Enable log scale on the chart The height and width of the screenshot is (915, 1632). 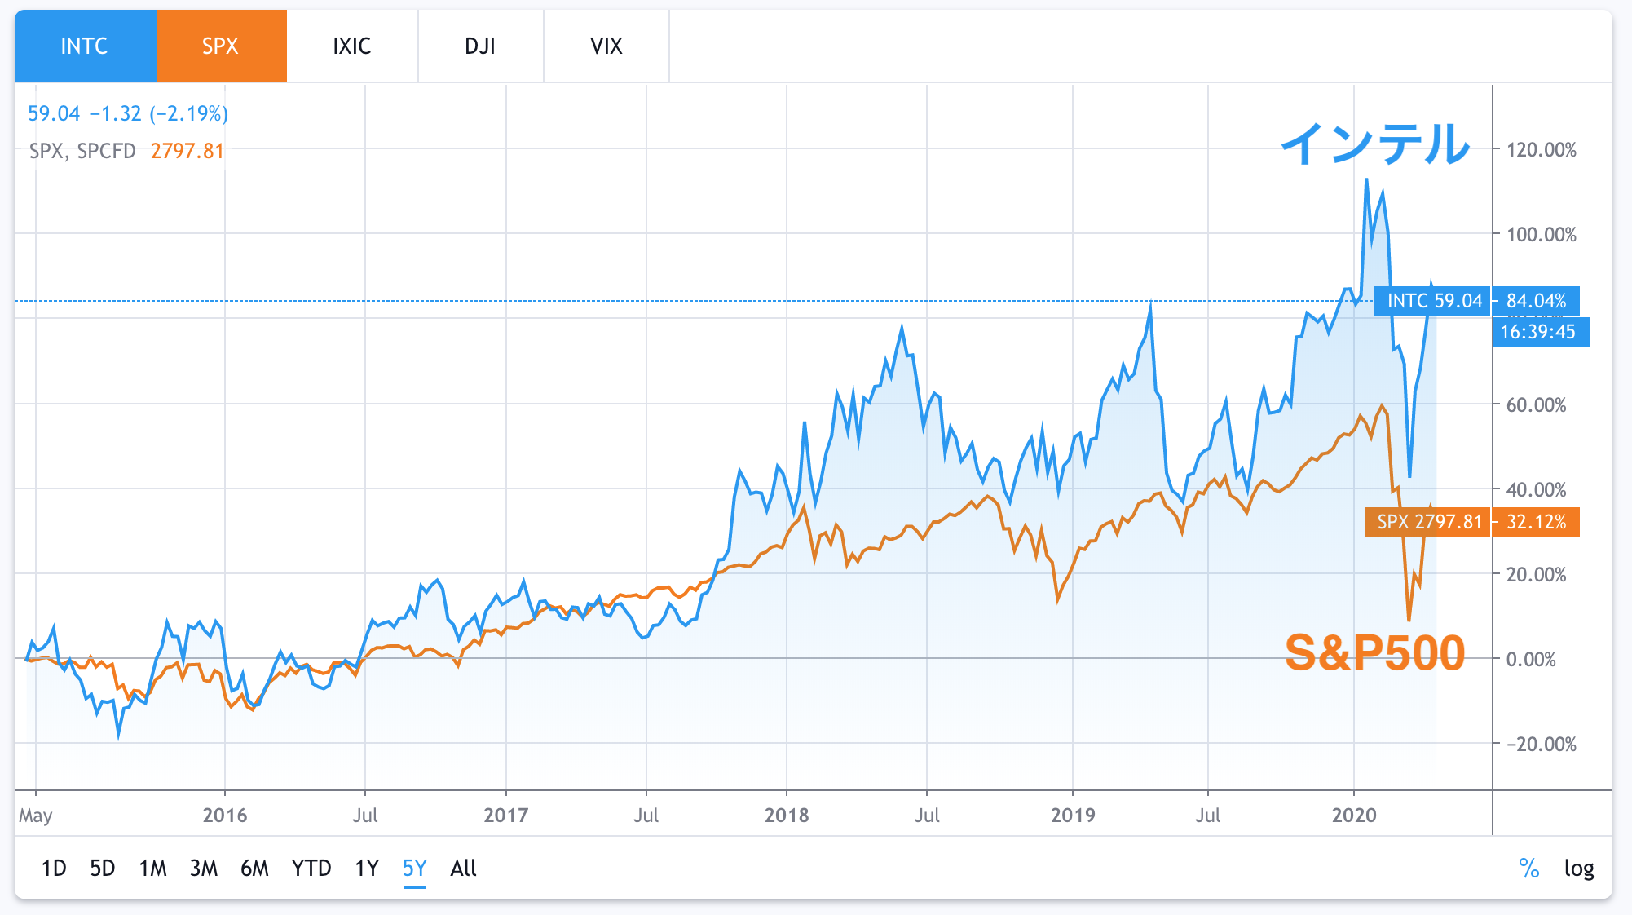click(x=1579, y=869)
